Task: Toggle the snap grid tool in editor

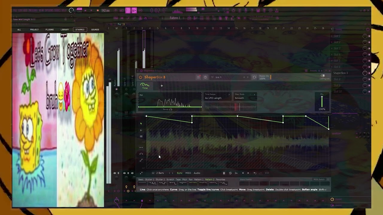Action: (141, 136)
